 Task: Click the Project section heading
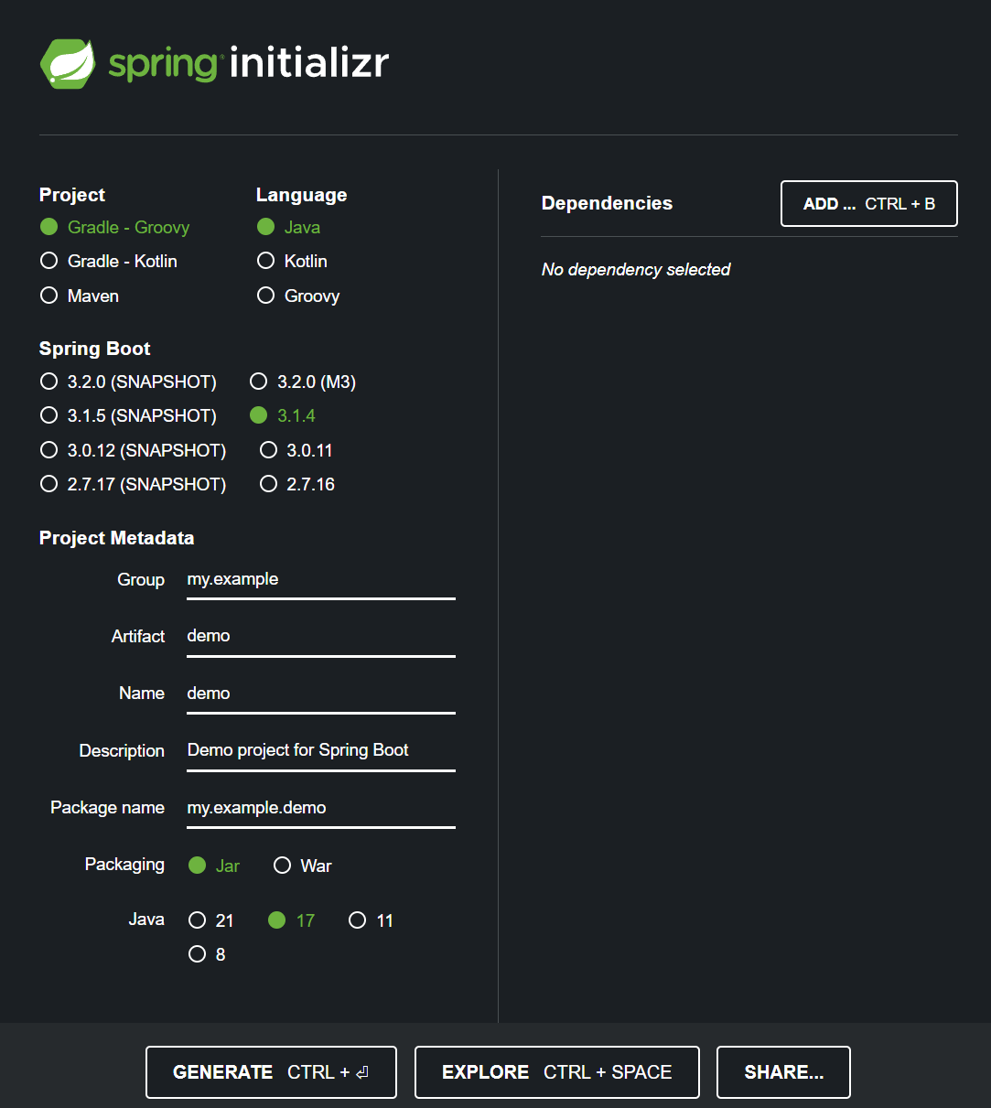72,195
